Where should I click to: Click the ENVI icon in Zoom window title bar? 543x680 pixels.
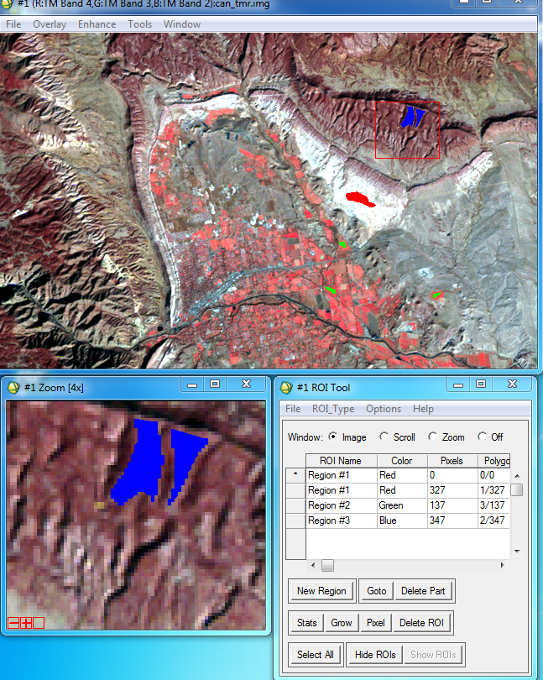[14, 387]
